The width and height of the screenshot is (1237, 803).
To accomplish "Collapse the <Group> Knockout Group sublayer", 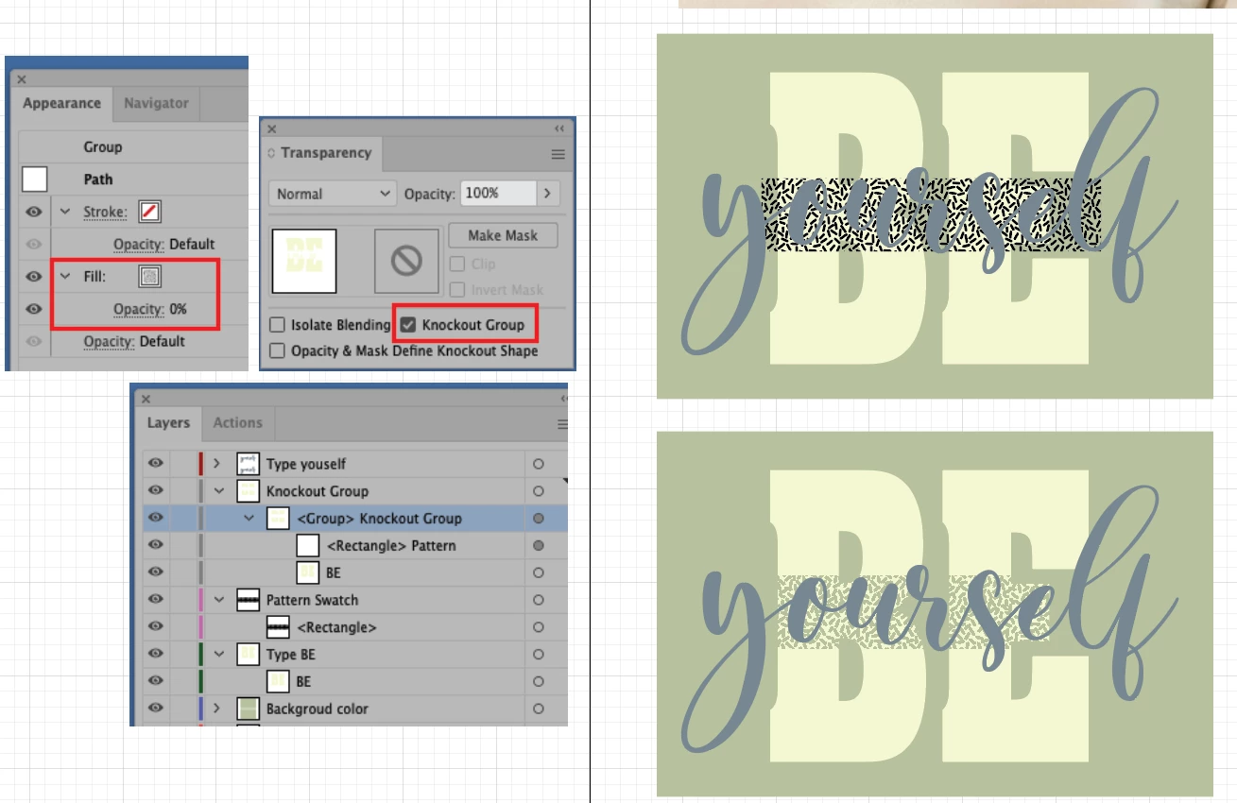I will (249, 518).
